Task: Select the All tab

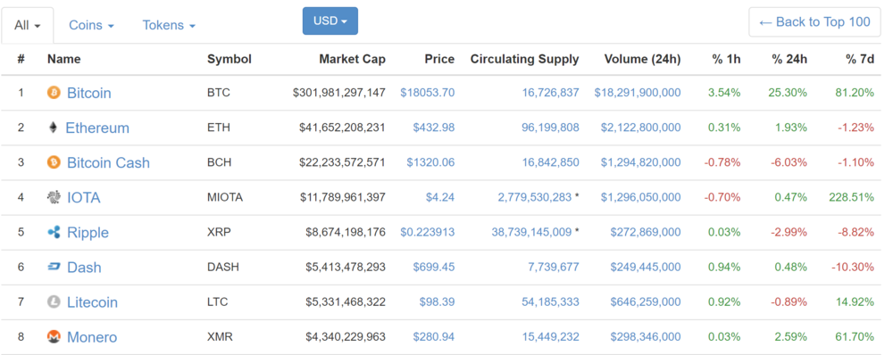Action: pos(28,26)
